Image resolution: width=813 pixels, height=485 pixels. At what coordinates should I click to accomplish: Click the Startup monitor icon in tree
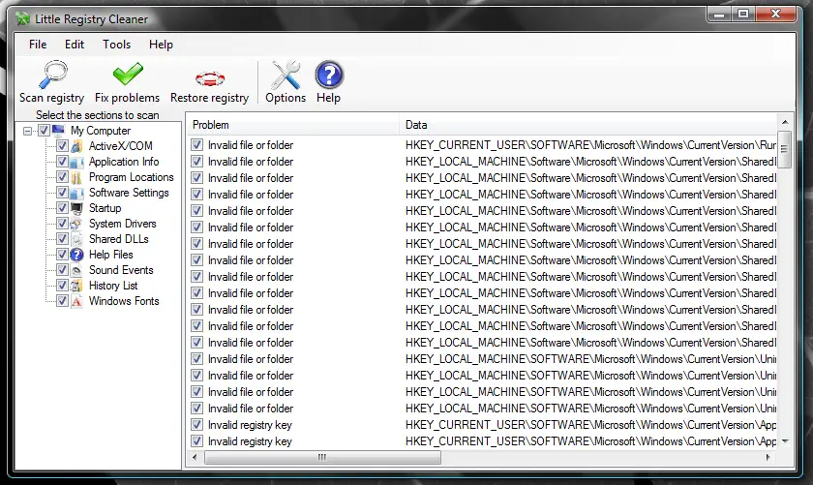(76, 208)
